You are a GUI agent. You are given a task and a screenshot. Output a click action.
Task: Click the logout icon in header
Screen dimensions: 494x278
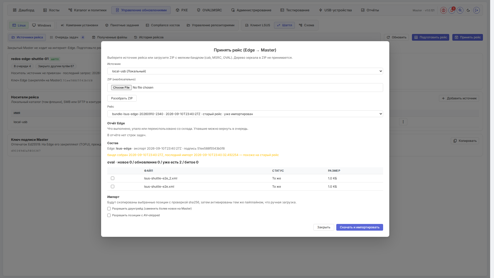pos(477,10)
